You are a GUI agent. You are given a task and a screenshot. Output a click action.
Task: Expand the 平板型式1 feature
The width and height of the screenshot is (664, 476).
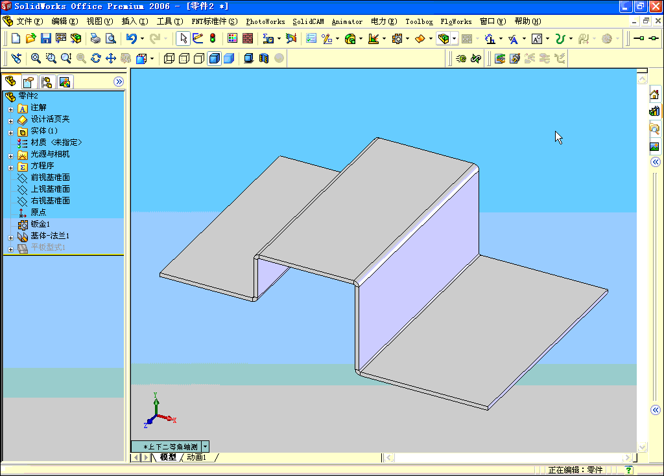(x=10, y=249)
